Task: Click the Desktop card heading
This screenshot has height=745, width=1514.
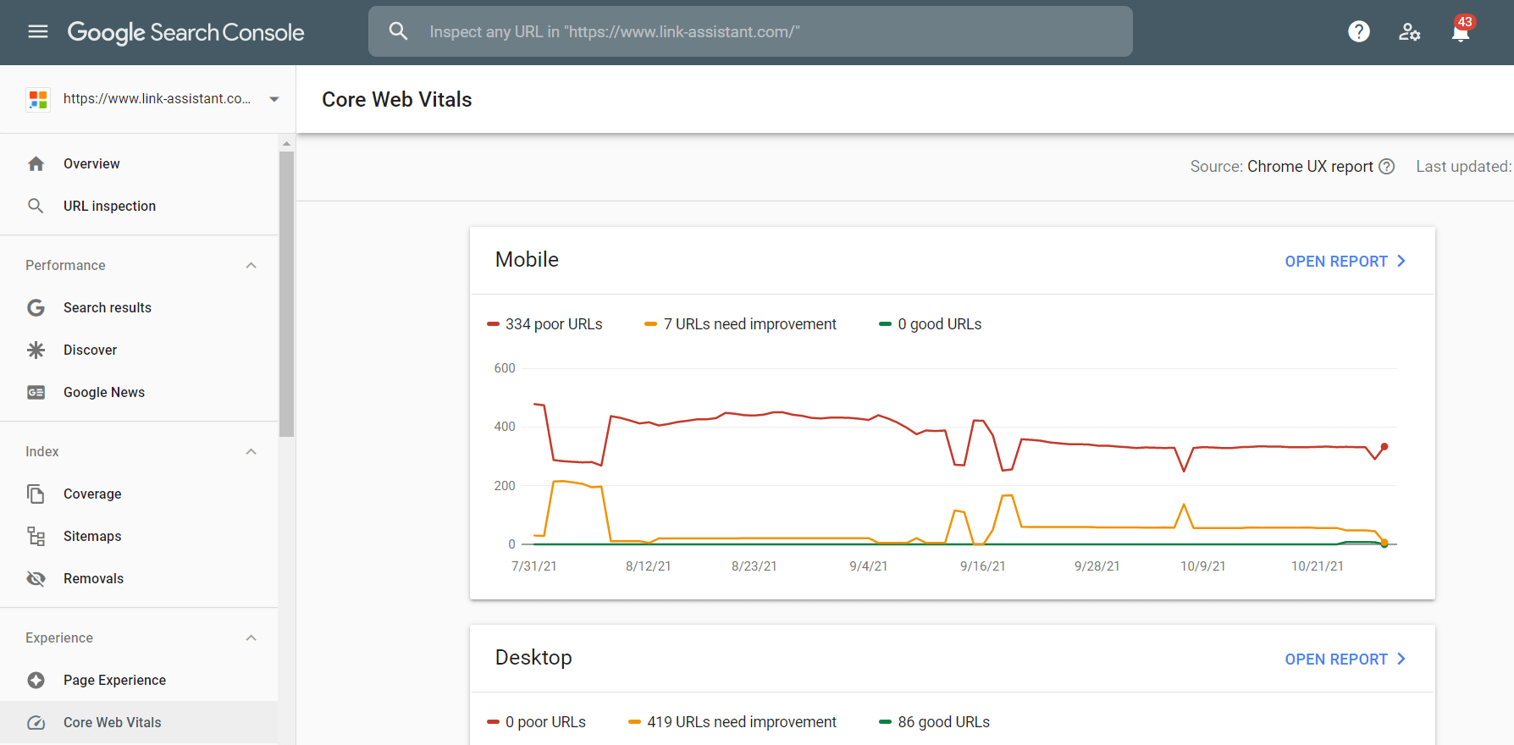Action: (533, 658)
